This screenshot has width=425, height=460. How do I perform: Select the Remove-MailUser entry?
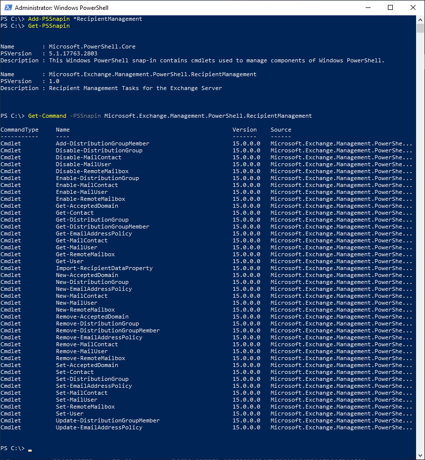pos(82,352)
